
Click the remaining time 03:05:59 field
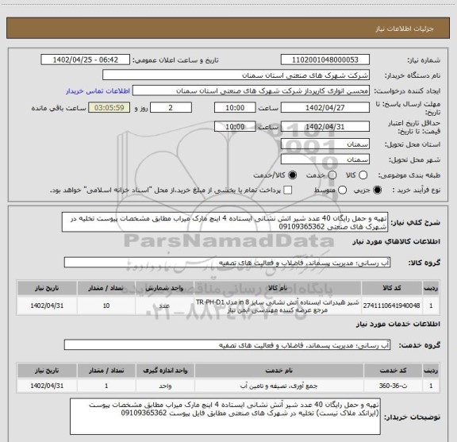point(109,108)
